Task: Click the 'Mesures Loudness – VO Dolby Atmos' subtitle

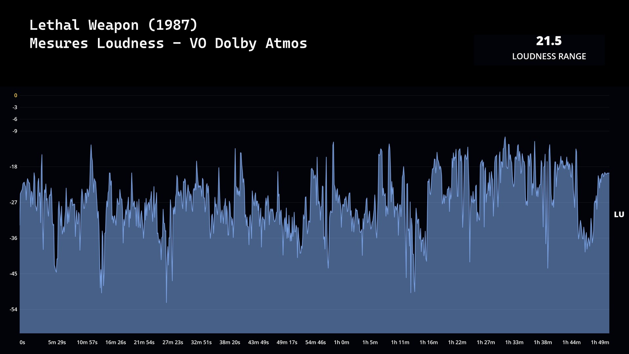Action: pyautogui.click(x=168, y=44)
